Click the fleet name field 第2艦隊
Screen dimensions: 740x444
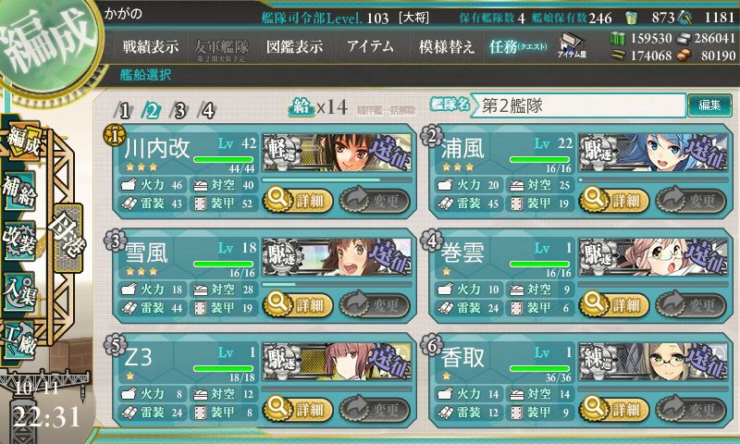(577, 105)
